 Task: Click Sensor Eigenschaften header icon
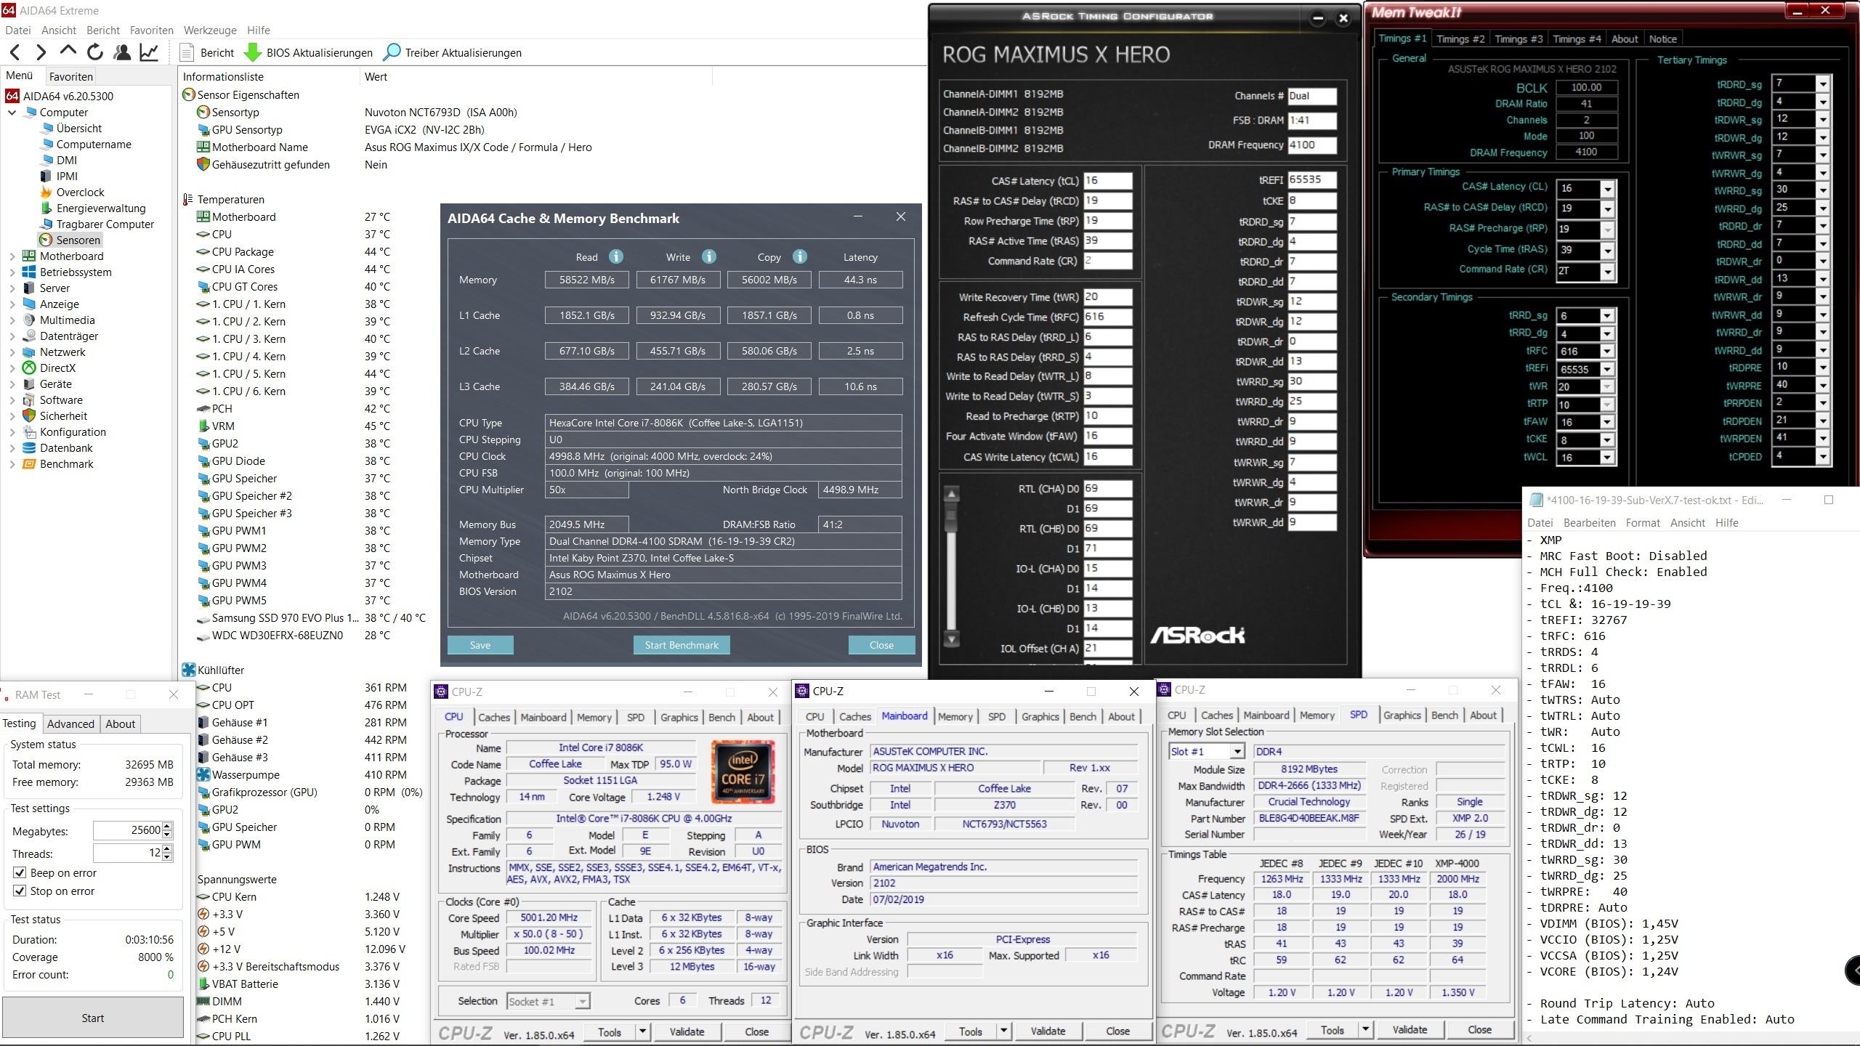click(x=189, y=94)
